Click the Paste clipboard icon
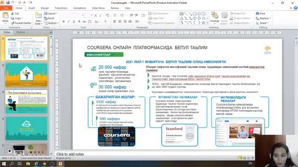The width and height of the screenshot is (298, 167). tap(5, 15)
